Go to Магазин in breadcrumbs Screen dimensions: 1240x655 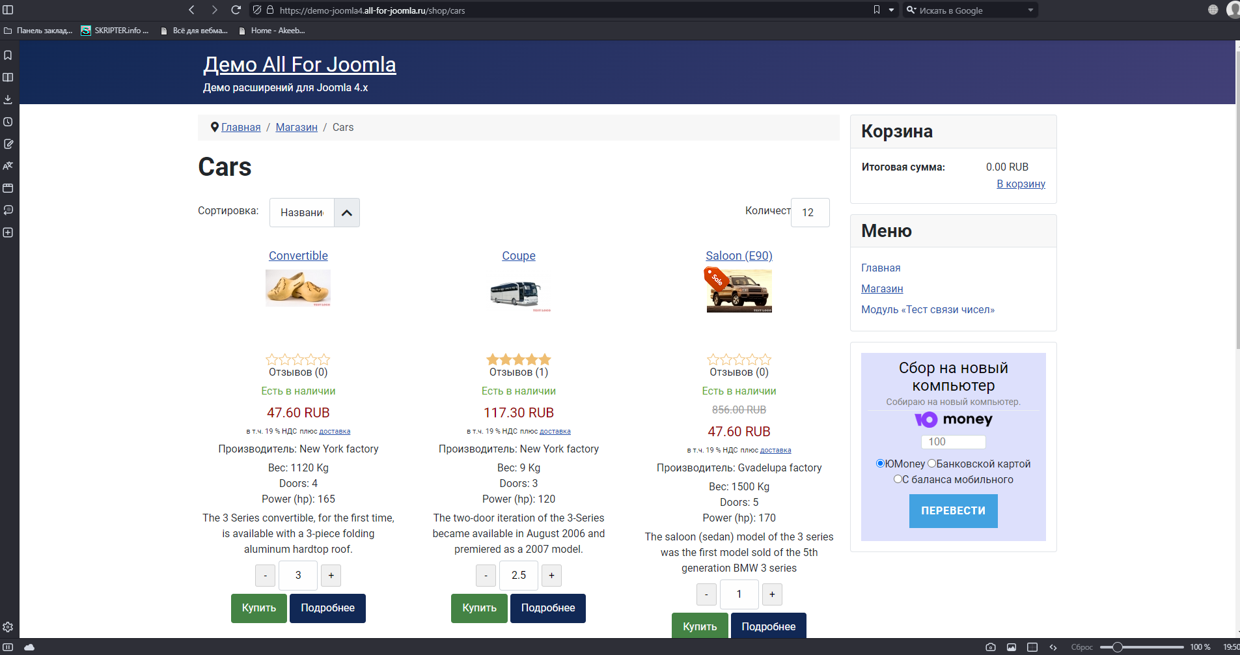click(x=296, y=127)
